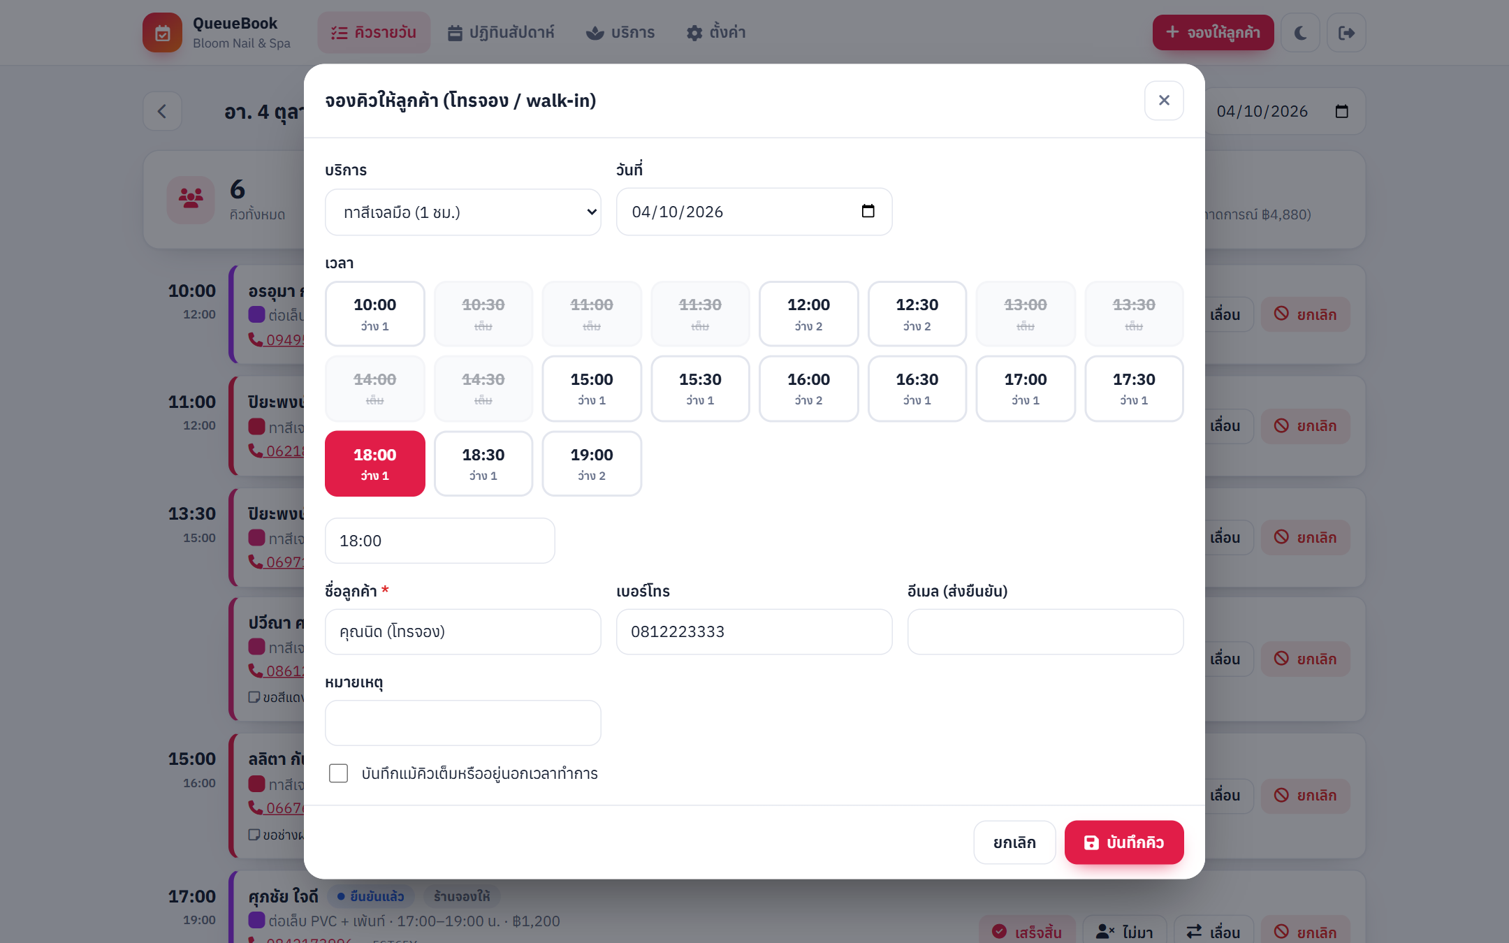Click ยกเลิก button in dialog footer
1509x943 pixels.
click(1014, 842)
